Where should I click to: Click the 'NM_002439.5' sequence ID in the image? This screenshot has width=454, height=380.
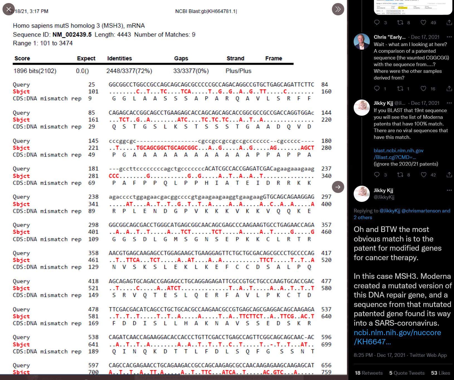click(72, 35)
